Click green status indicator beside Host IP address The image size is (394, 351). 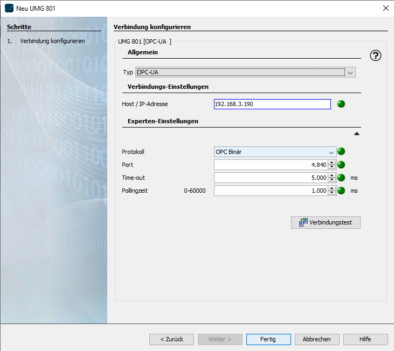pyautogui.click(x=341, y=104)
